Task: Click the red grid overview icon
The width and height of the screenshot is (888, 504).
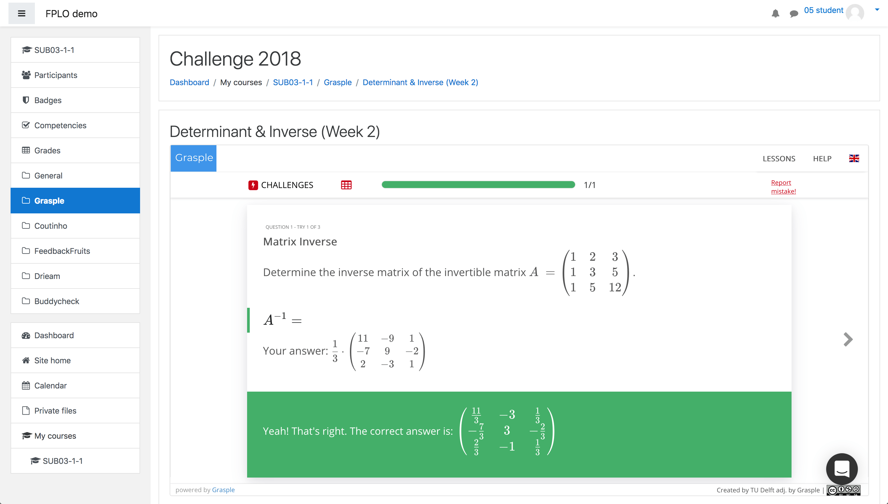Action: click(x=346, y=185)
